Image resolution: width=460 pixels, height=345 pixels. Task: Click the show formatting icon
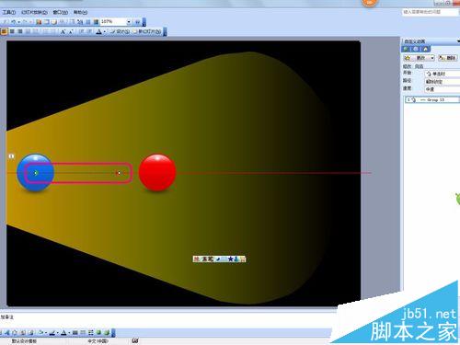click(80, 22)
